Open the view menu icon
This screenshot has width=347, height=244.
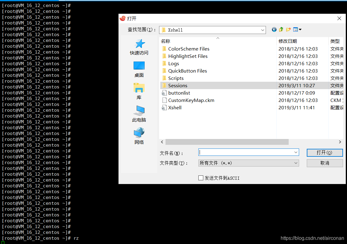coord(297,30)
